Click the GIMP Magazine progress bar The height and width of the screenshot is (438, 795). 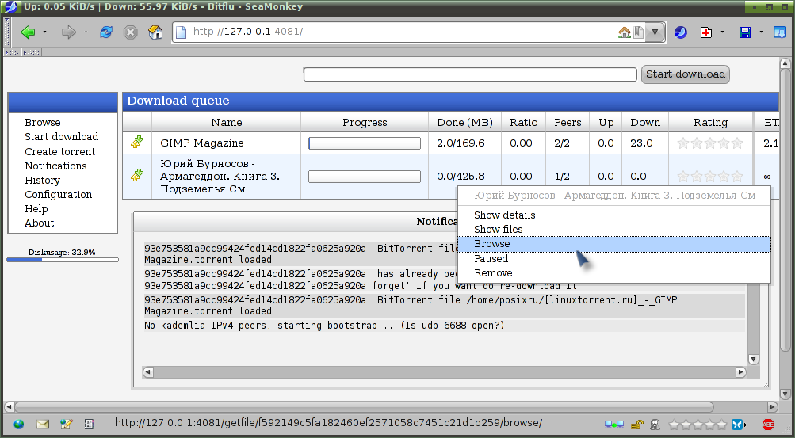[365, 143]
